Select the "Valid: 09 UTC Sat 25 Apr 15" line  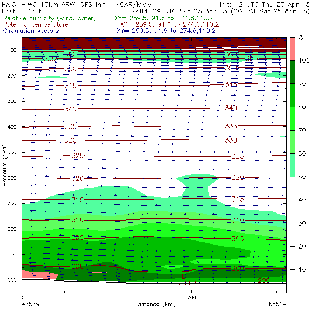pyautogui.click(x=180, y=11)
